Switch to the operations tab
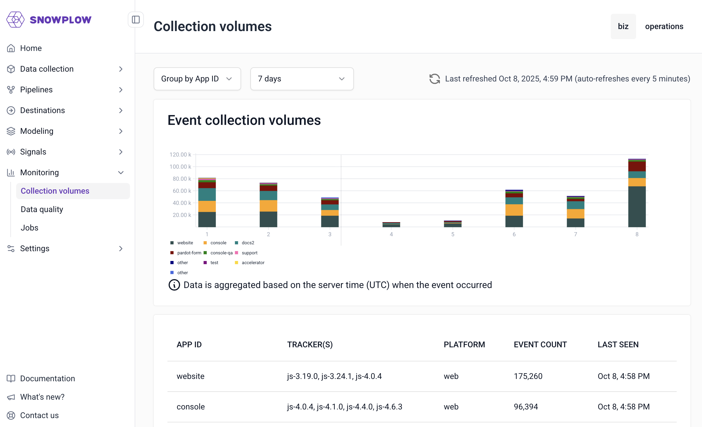The width and height of the screenshot is (702, 427). coord(664,26)
